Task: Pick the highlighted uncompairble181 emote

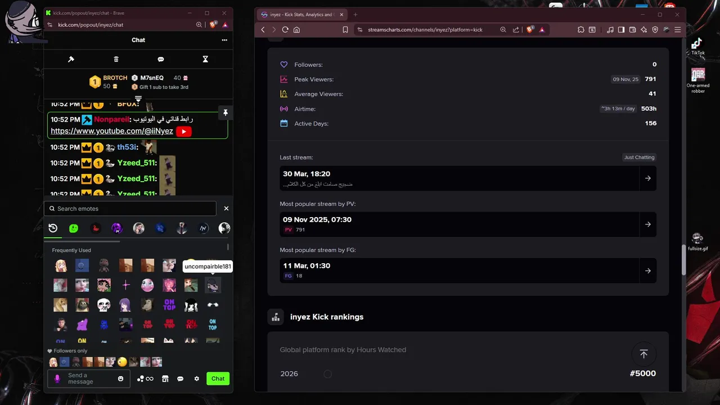Action: pyautogui.click(x=213, y=285)
